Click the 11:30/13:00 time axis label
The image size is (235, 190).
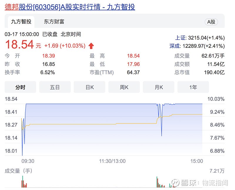[x=112, y=161]
